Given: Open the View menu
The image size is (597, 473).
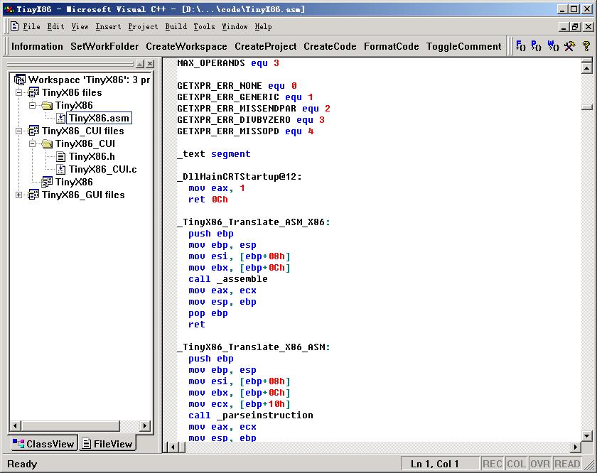Looking at the screenshot, I should tap(80, 27).
